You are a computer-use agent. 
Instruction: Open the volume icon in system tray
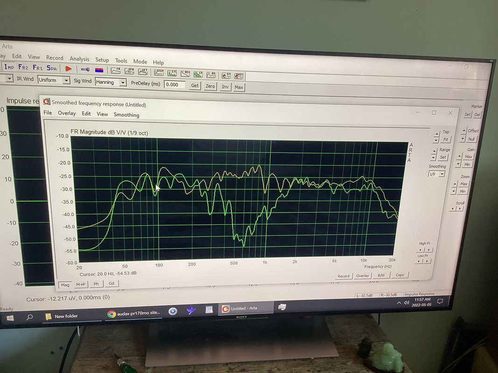click(407, 303)
